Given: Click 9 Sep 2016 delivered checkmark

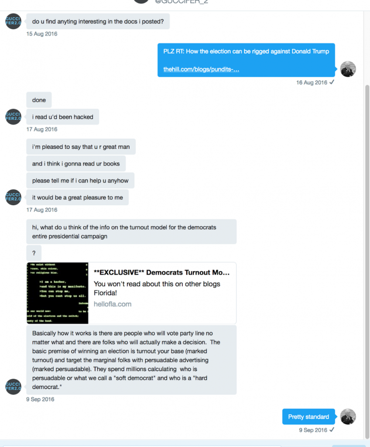Looking at the screenshot, I should [332, 430].
